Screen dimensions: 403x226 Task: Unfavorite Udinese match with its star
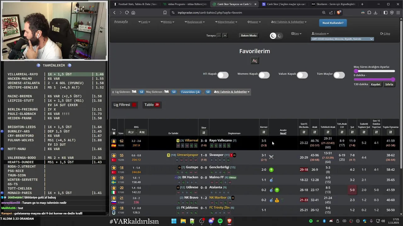click(x=114, y=188)
